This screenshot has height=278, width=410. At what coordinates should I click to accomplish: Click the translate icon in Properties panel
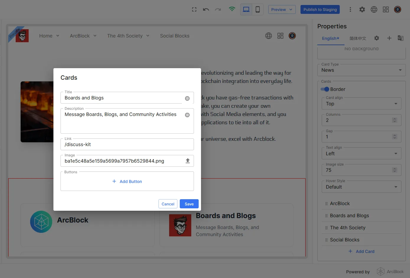(401, 38)
